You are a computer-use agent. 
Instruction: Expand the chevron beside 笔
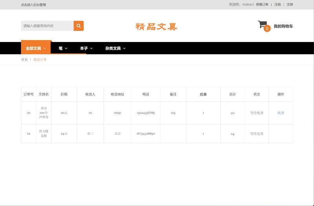pyautogui.click(x=66, y=48)
